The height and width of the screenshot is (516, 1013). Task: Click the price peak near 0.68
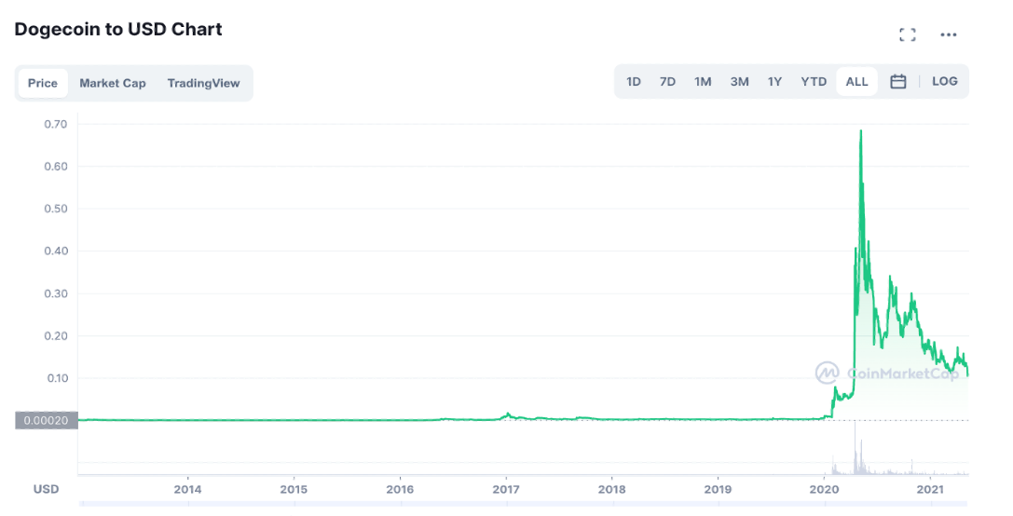point(860,131)
